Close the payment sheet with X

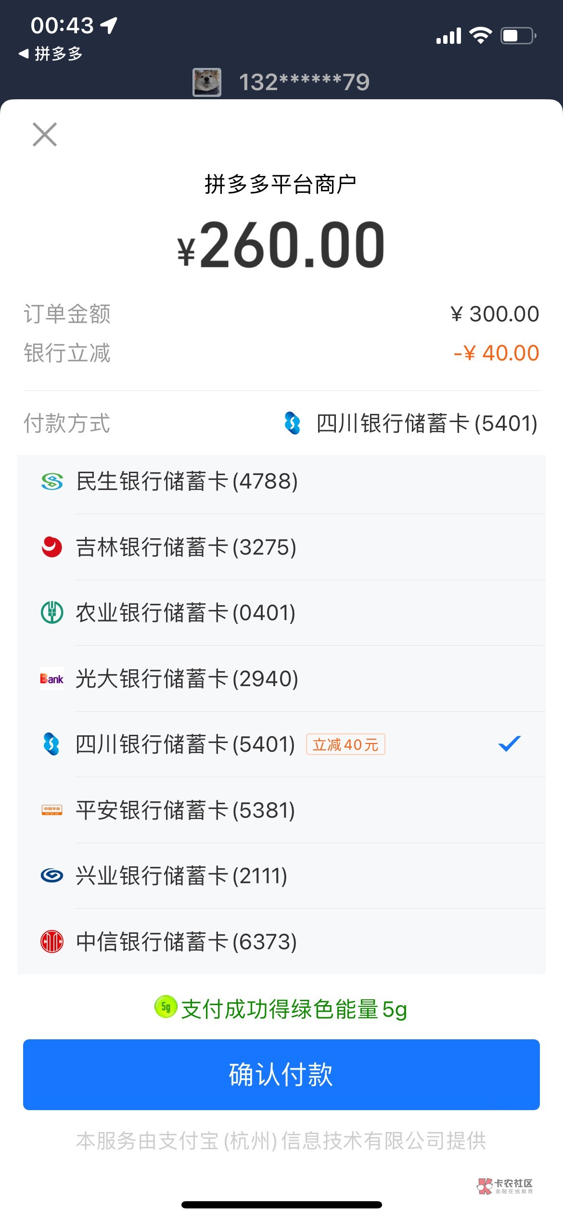pos(45,134)
